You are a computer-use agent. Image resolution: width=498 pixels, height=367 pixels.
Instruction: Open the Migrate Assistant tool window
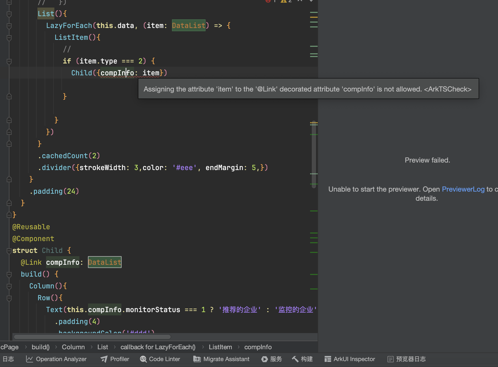point(222,359)
